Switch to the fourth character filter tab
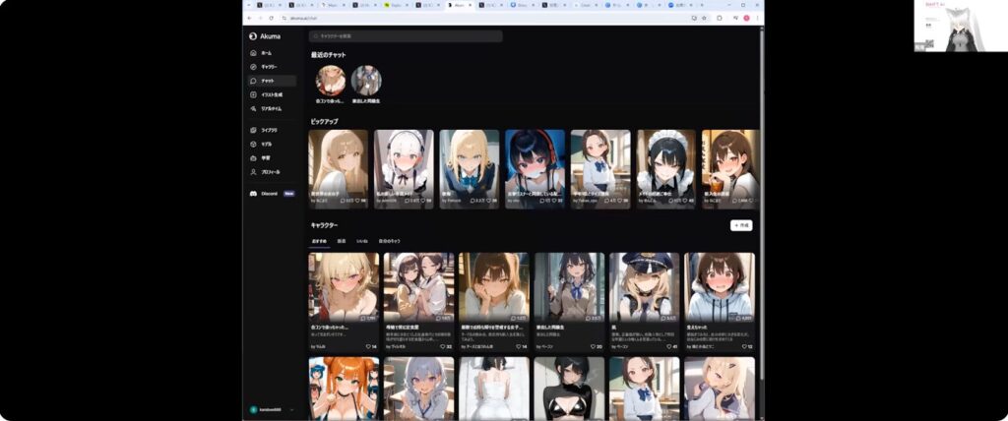This screenshot has height=421, width=1008. [388, 241]
